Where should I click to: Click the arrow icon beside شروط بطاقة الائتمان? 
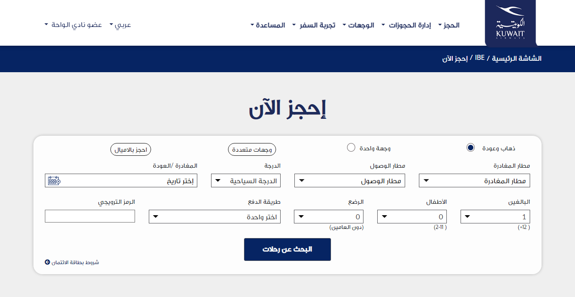click(47, 262)
